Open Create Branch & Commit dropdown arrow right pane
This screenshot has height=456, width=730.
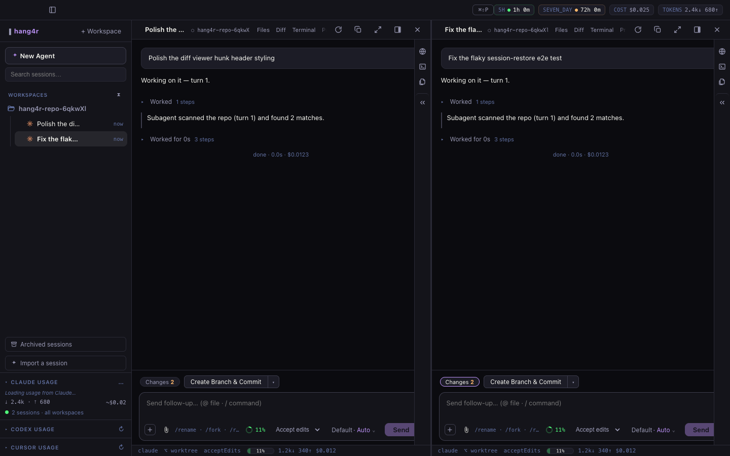(573, 382)
